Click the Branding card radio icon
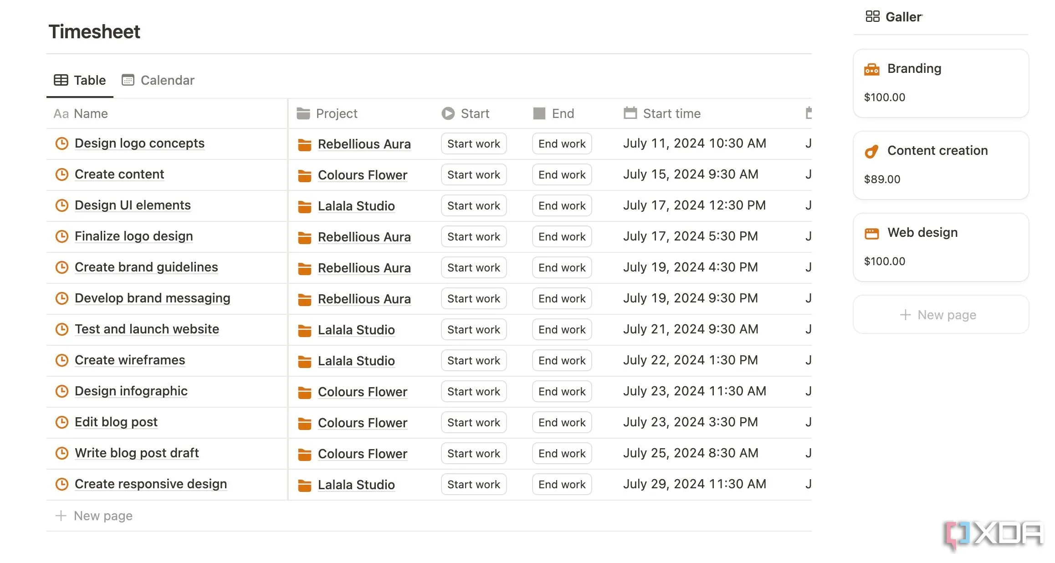 point(871,69)
